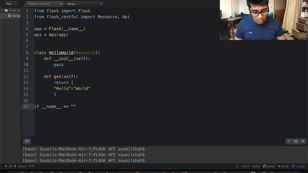
Task: Click 'def get(self):' on line 12
Action: (x=61, y=76)
